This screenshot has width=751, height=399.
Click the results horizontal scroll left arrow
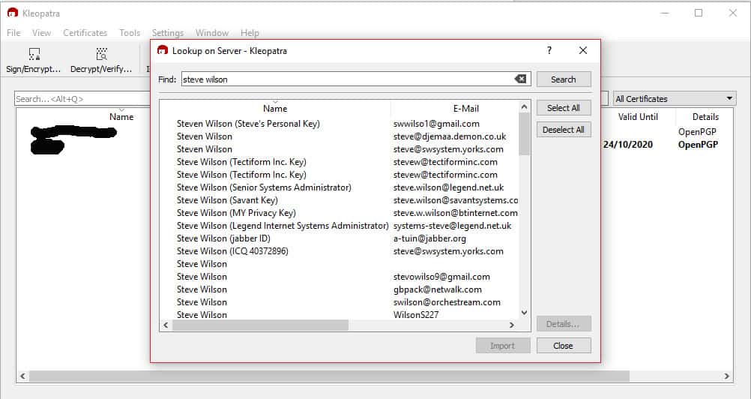pos(166,325)
